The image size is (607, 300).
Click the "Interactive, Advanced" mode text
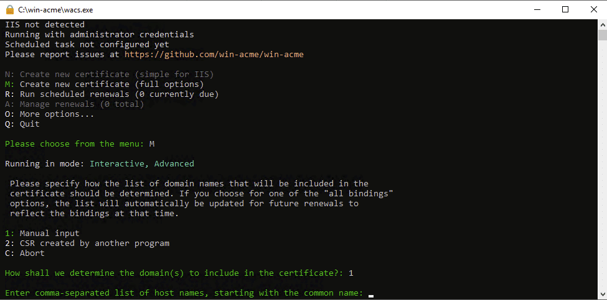(142, 164)
